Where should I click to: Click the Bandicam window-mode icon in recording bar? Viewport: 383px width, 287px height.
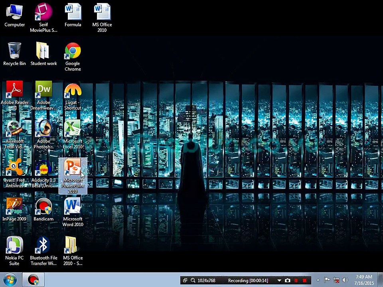point(185,280)
